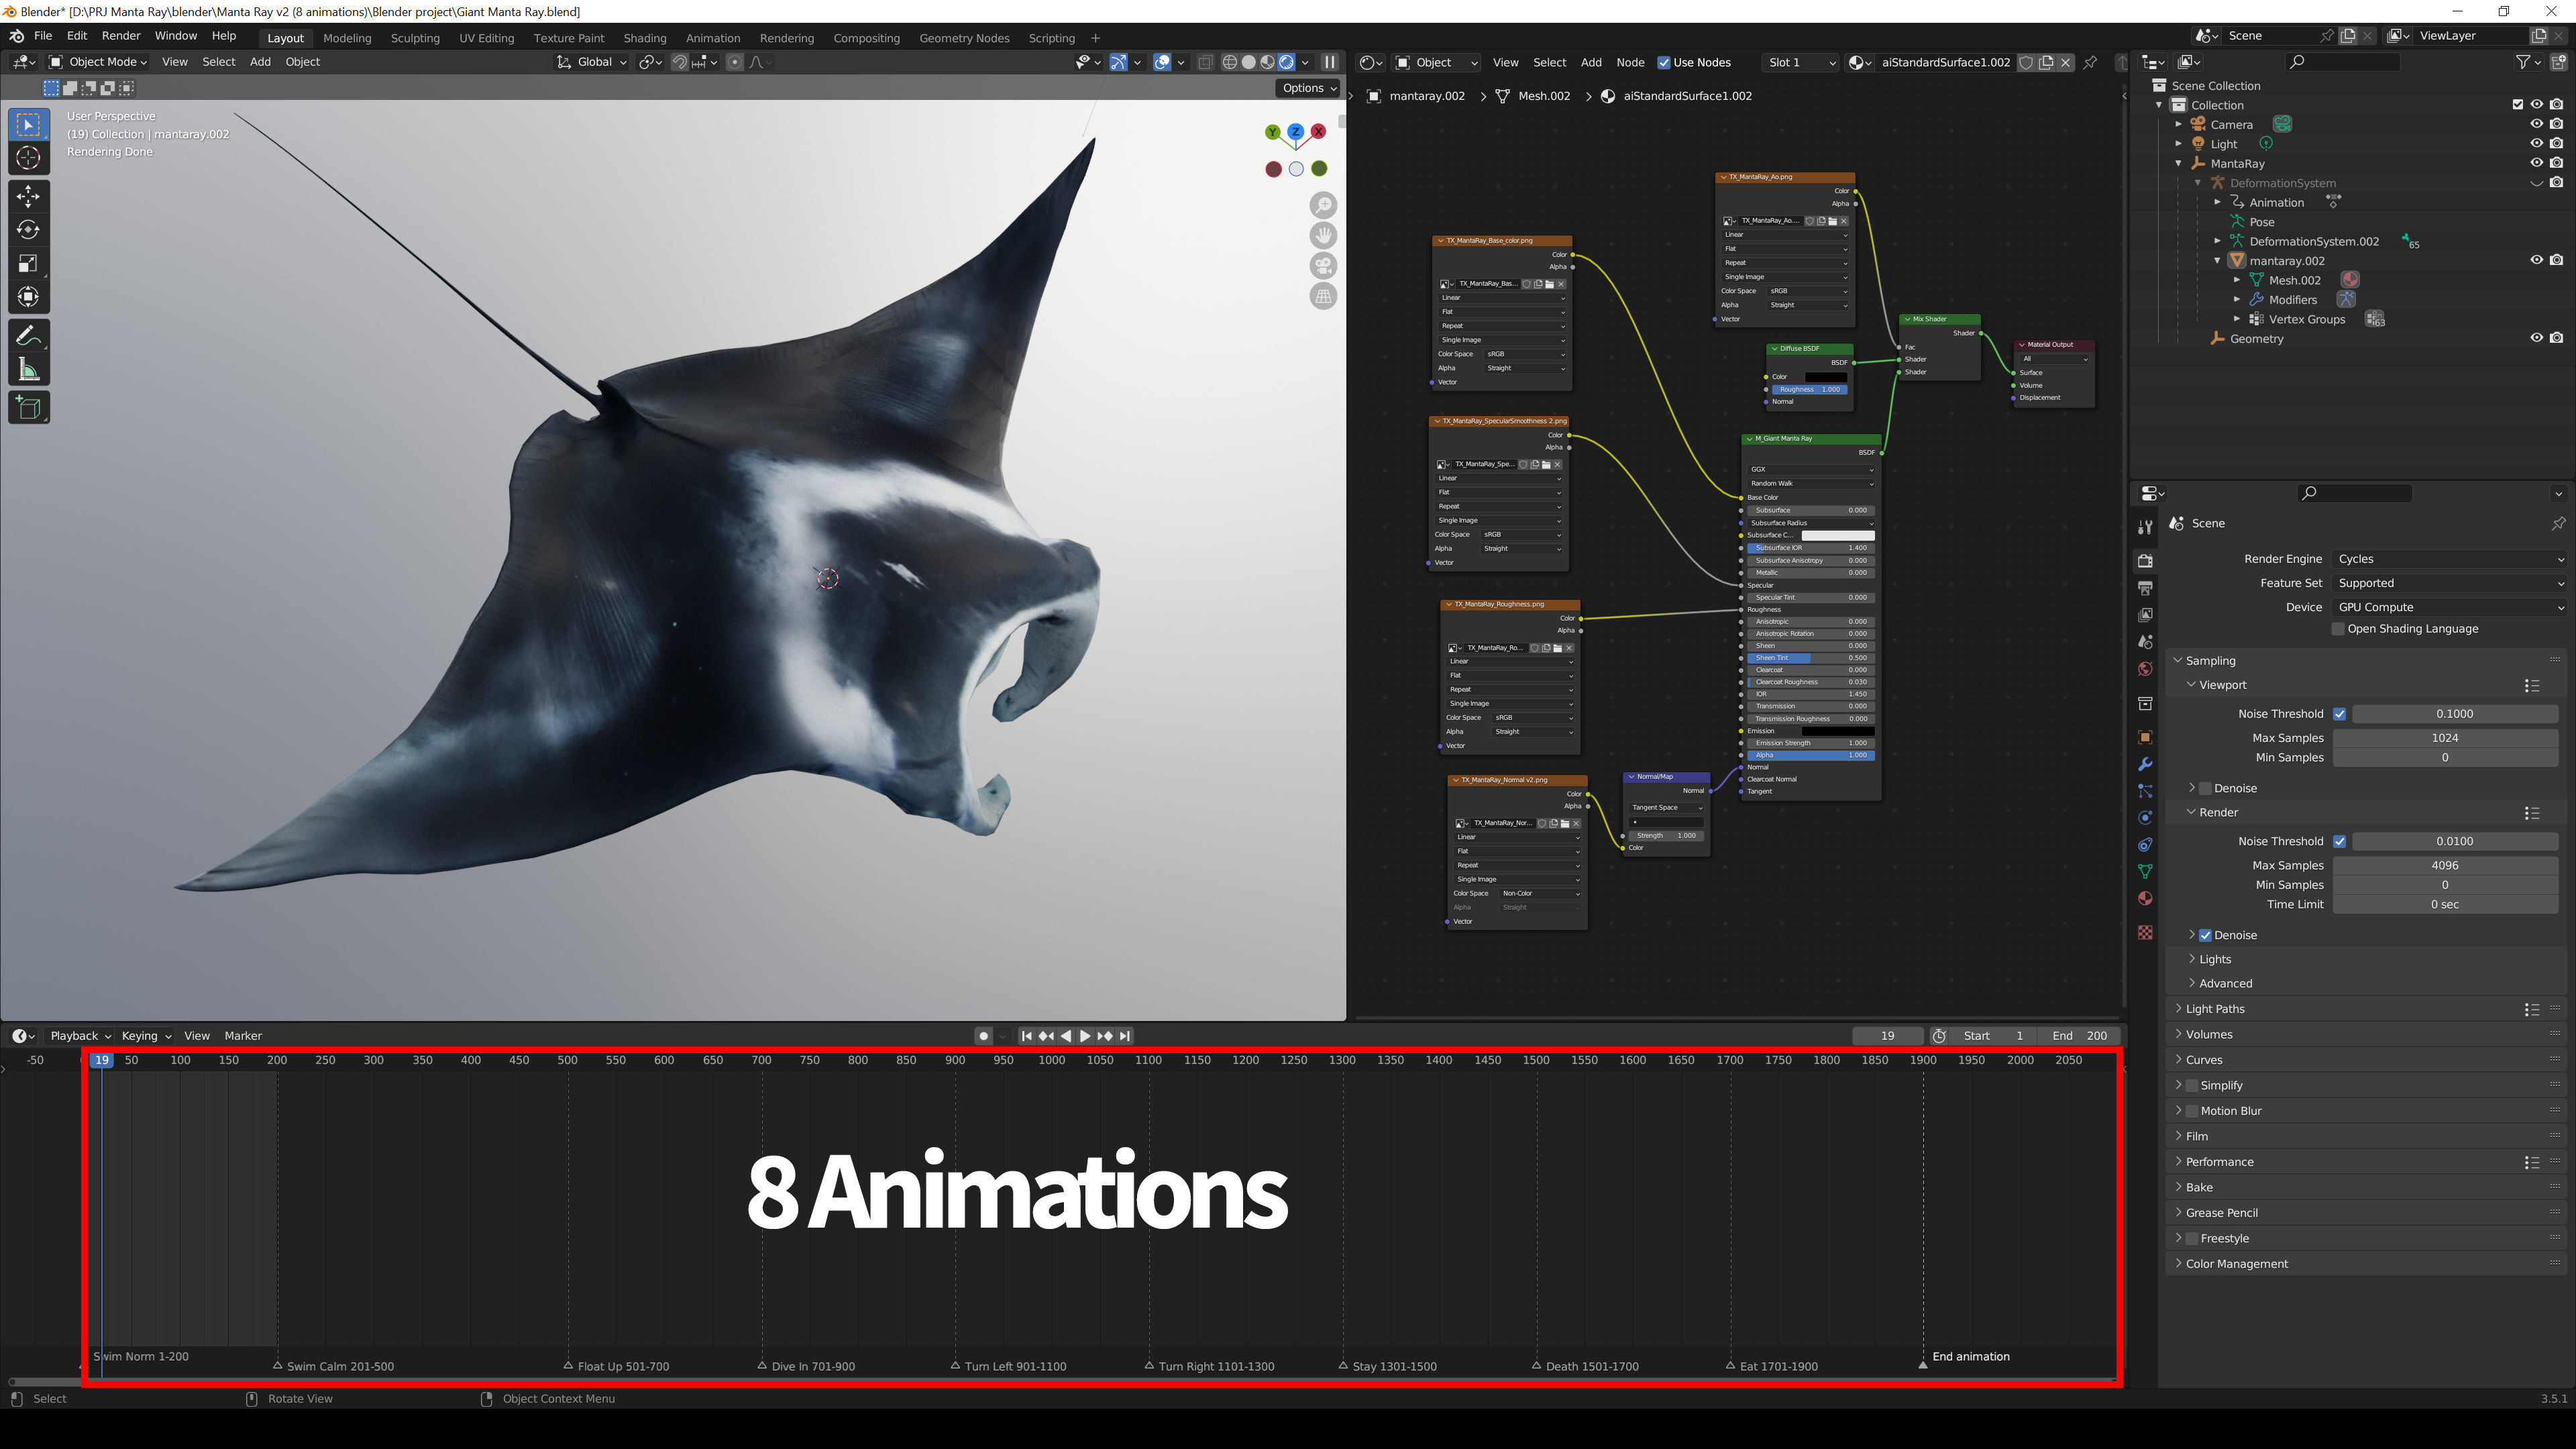Screen dimensions: 2576x1449
Task: Click Roughness slider on Diffuse BSDF
Action: 1810,390
